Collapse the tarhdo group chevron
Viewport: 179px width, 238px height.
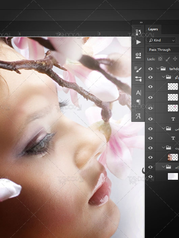158,68
